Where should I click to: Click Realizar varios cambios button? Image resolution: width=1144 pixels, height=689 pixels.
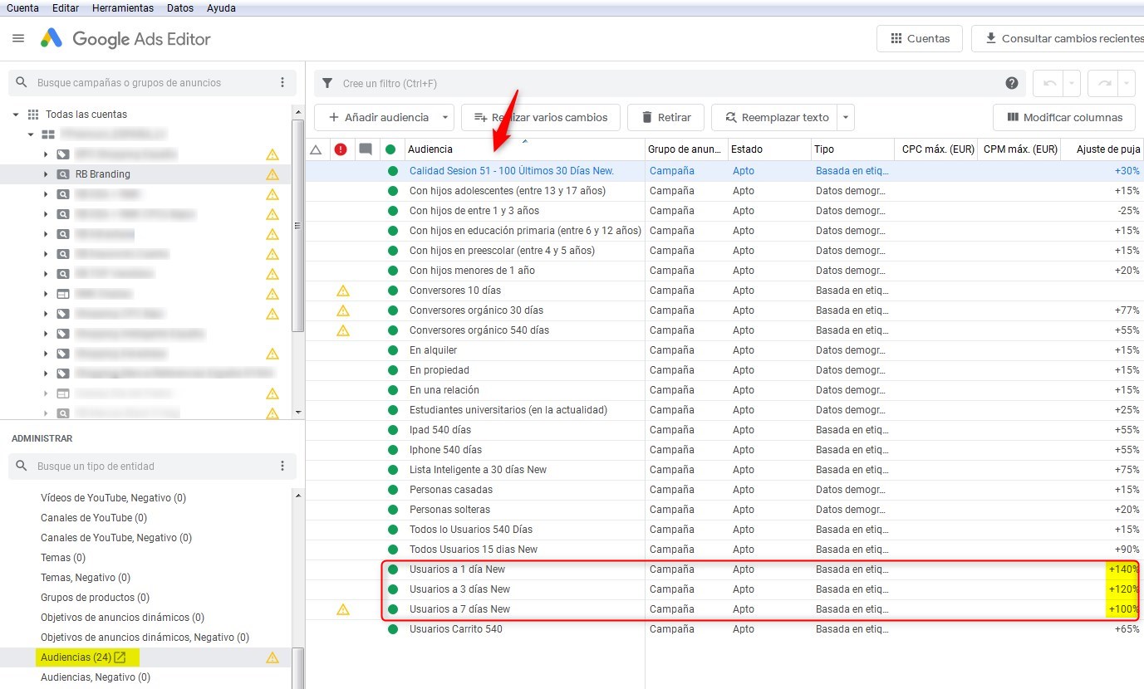[541, 118]
